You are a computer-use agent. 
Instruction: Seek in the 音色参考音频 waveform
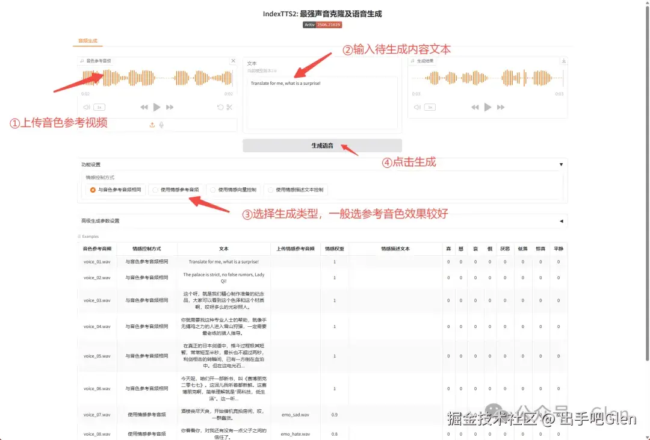[156, 78]
